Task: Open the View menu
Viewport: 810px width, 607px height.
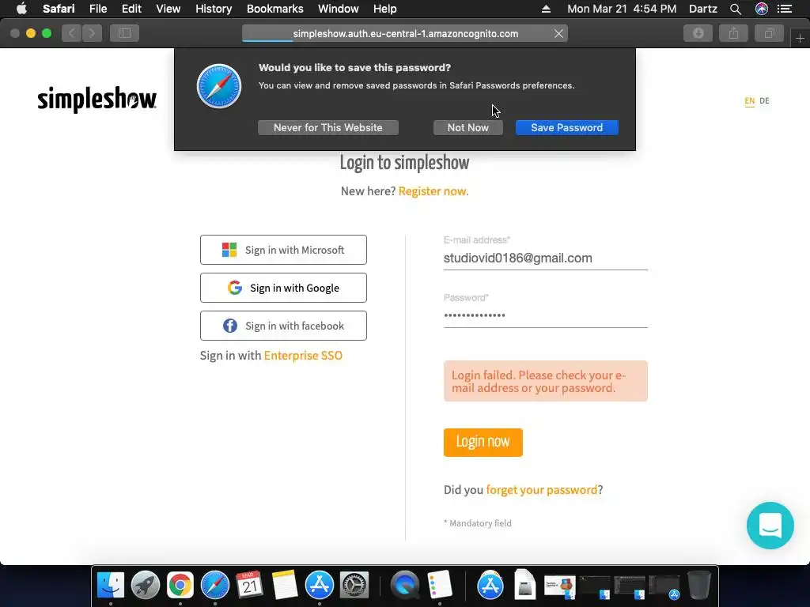Action: (168, 9)
